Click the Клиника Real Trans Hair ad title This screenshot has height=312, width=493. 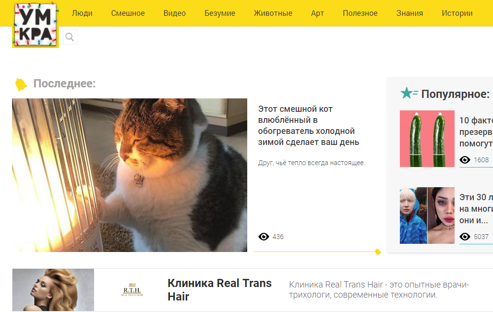click(x=219, y=289)
